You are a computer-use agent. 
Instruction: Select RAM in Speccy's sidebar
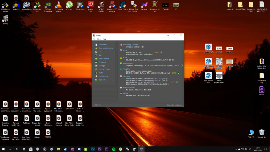(x=100, y=55)
